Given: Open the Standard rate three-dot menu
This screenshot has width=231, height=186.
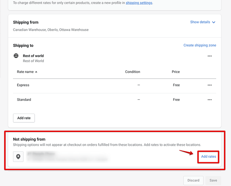Looking at the screenshot, I should (210, 100).
